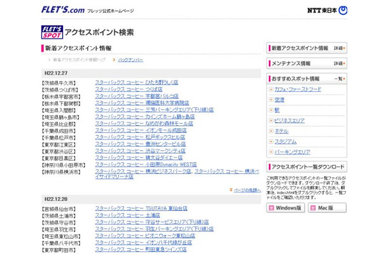Click the アクセスポイント一覧ダウンロード heading
The height and width of the screenshot is (254, 388).
coord(308,167)
